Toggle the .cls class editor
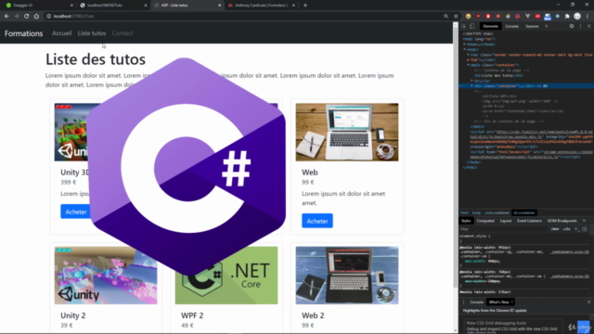 (566, 229)
